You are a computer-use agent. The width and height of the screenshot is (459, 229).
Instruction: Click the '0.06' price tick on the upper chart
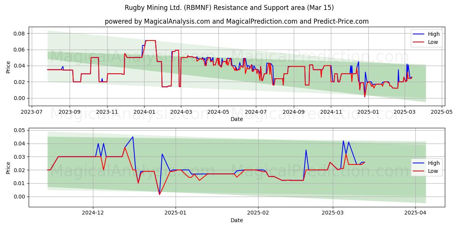(20, 50)
